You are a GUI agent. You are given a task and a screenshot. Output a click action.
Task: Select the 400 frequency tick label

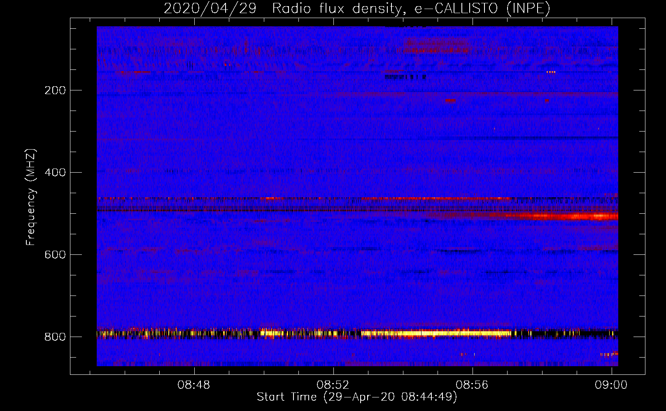(x=55, y=173)
